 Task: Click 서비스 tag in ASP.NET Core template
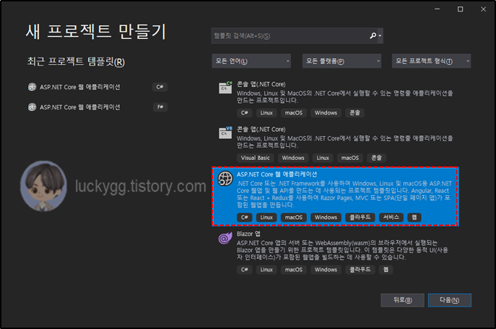pyautogui.click(x=391, y=217)
